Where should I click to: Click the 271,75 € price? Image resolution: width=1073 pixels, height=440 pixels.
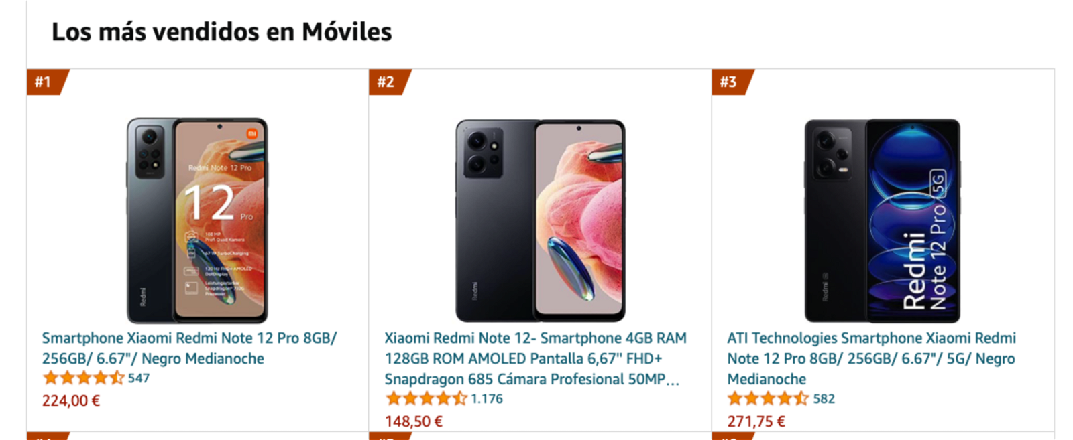[x=756, y=421]
